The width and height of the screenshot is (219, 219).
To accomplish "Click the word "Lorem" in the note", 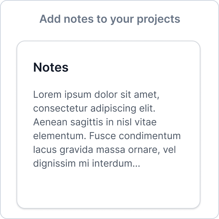I will pos(48,95).
